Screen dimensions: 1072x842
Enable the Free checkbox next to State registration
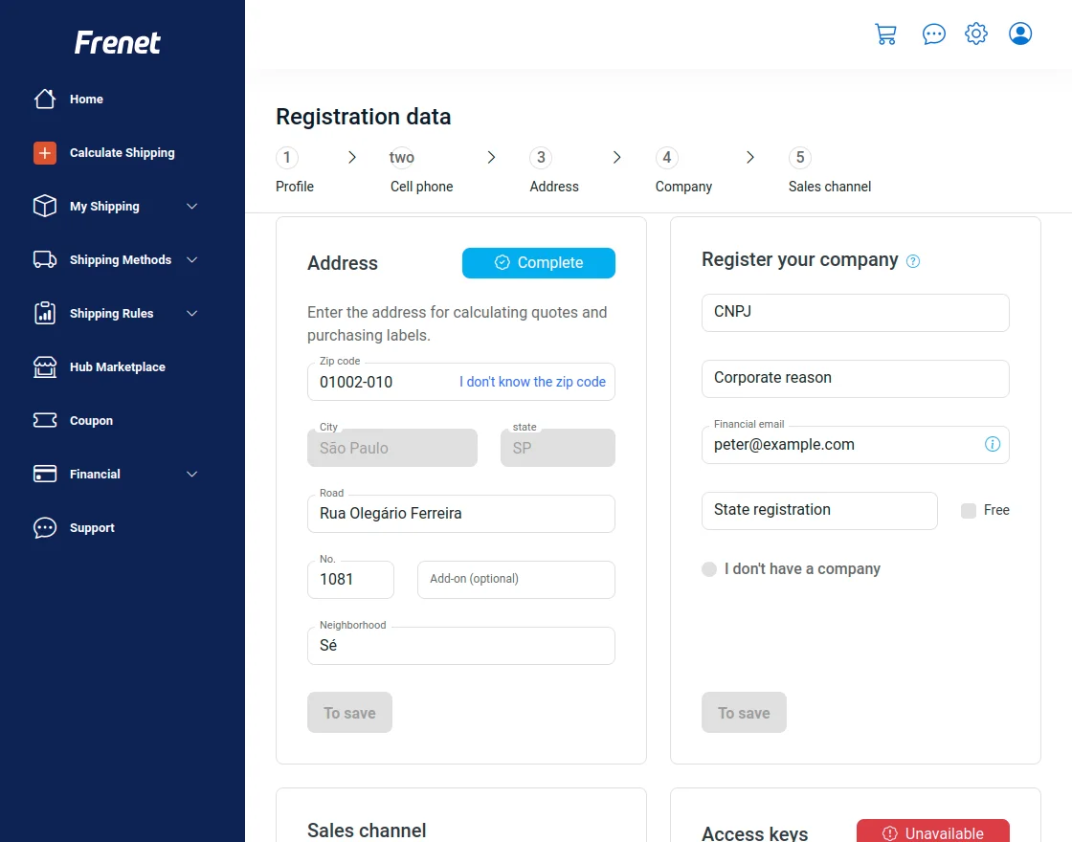point(968,510)
